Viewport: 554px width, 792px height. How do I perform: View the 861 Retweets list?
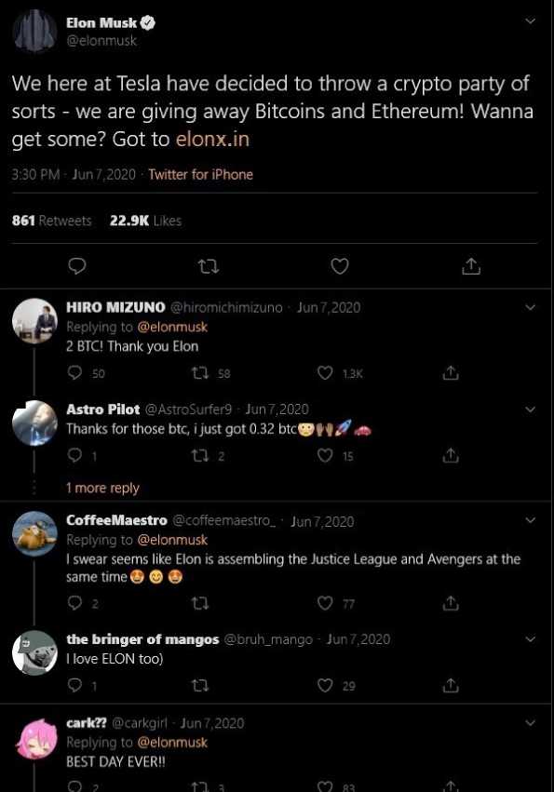(51, 221)
